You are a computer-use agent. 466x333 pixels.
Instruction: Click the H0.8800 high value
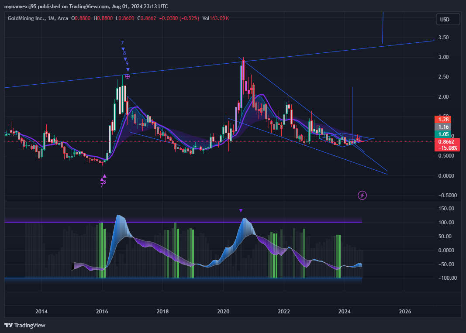coord(103,18)
